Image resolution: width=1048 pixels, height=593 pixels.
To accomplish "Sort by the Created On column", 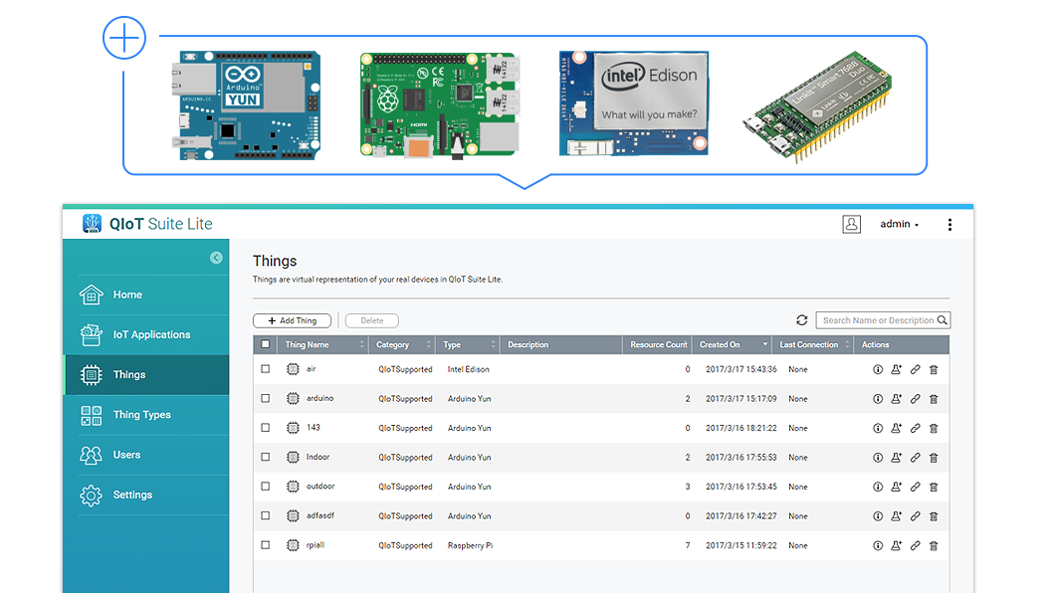I will 732,345.
